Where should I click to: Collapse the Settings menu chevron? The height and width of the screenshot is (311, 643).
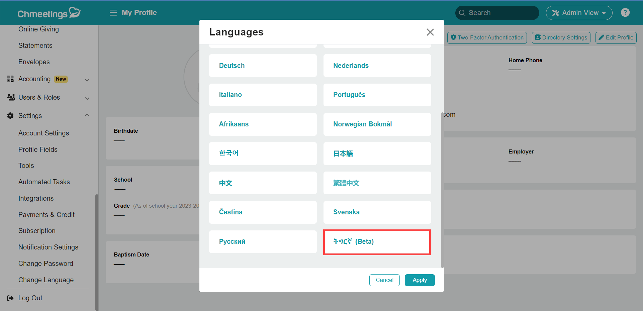(87, 115)
